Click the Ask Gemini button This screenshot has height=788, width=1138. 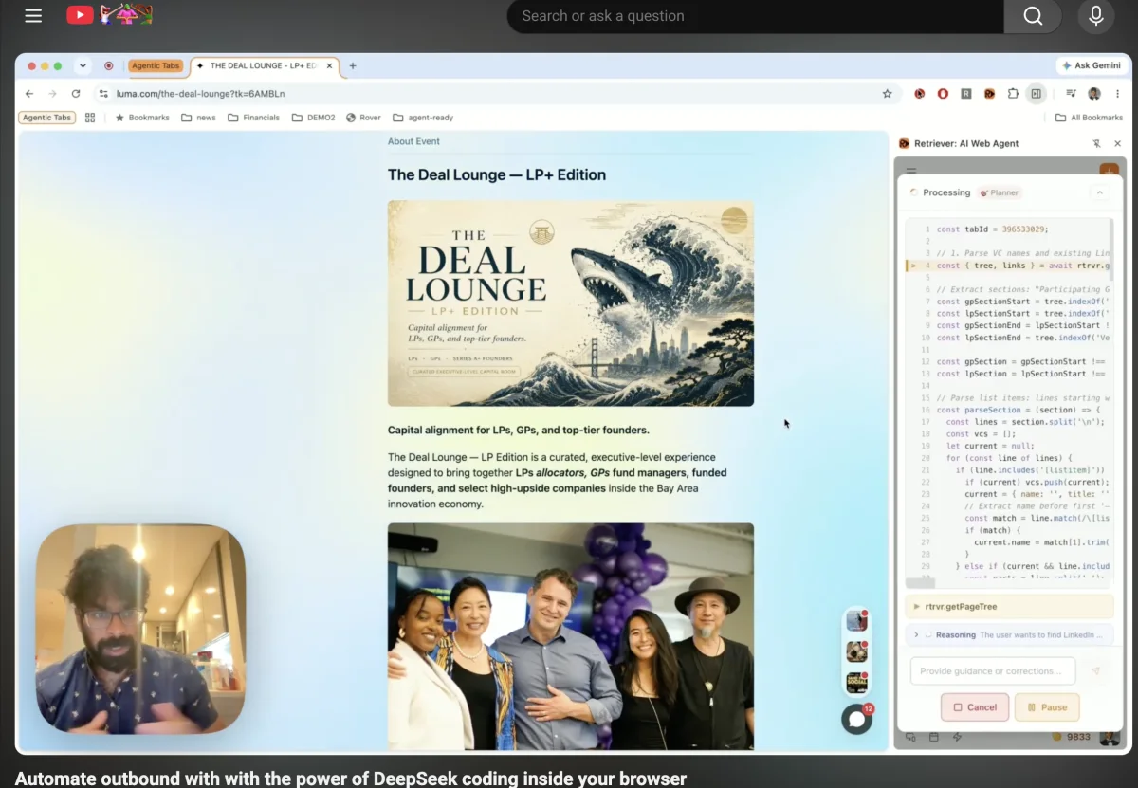coord(1092,65)
